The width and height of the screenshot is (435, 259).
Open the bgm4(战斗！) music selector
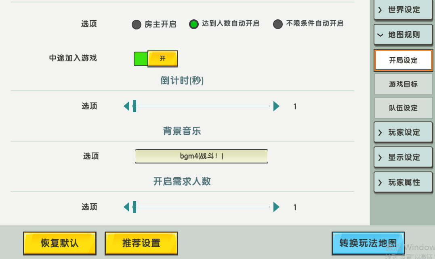click(201, 156)
